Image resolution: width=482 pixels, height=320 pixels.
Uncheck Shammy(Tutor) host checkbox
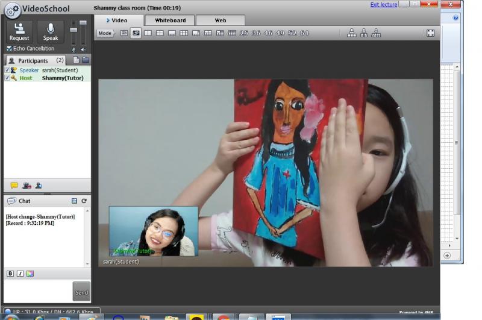pos(7,78)
